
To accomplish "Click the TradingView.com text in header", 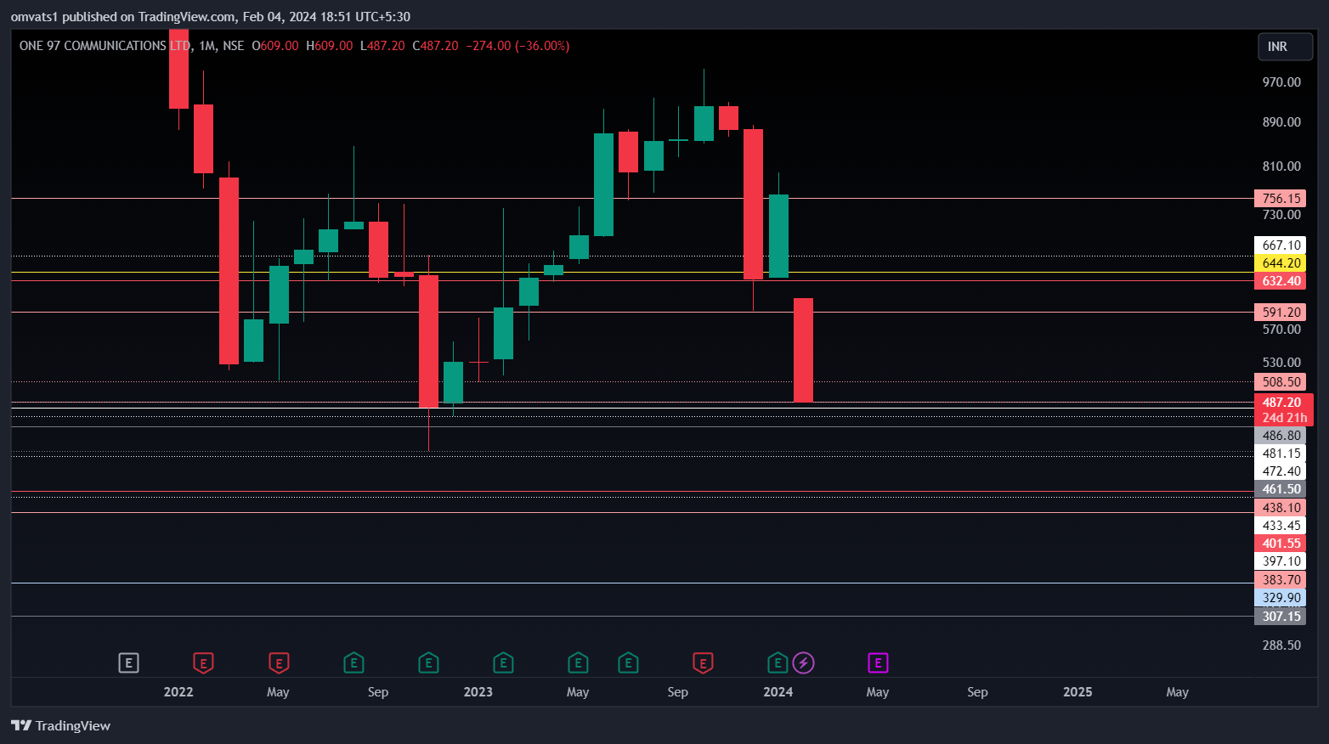I will 187,17.
